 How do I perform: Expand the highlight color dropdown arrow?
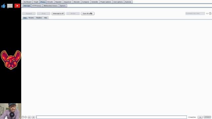[207, 14]
